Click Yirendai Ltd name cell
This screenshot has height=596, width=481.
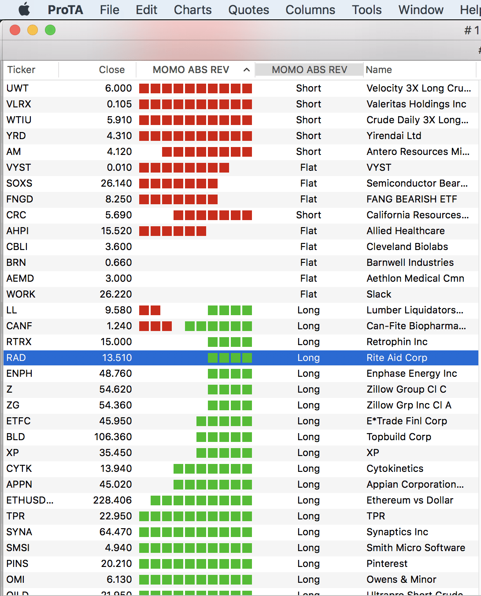point(394,136)
